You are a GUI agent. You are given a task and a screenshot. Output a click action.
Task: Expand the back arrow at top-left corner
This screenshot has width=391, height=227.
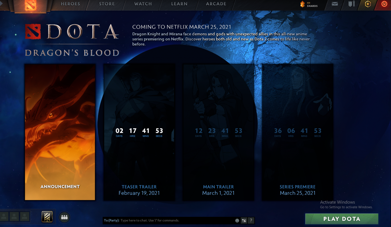[1, 4]
